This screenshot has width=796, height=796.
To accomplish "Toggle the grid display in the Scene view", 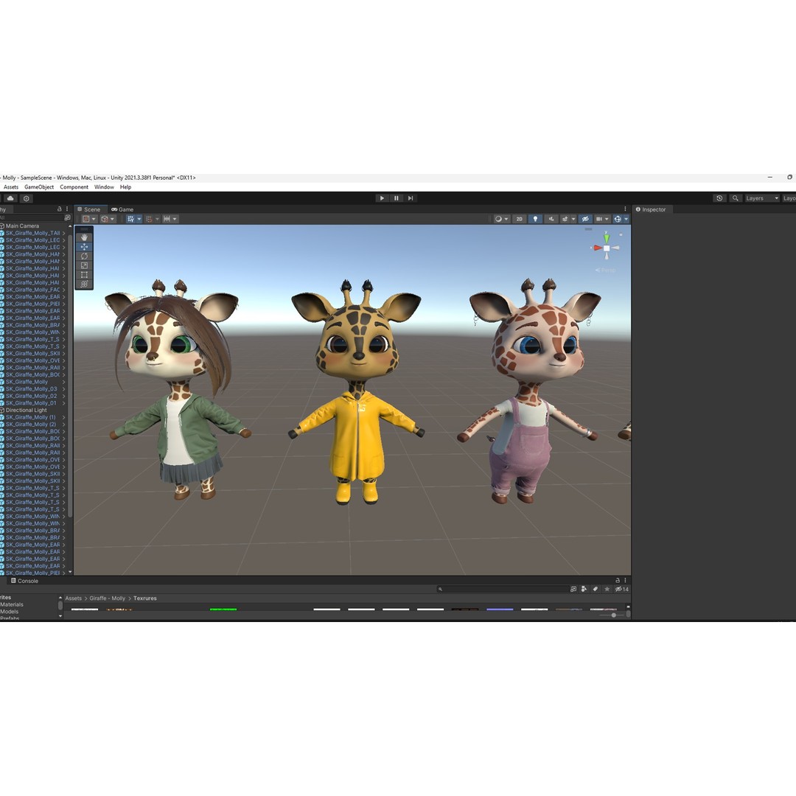I will pos(601,218).
